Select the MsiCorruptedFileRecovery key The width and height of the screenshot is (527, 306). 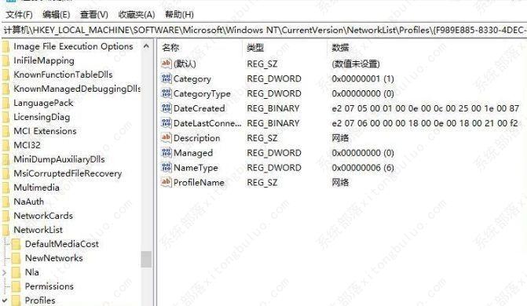pyautogui.click(x=68, y=173)
